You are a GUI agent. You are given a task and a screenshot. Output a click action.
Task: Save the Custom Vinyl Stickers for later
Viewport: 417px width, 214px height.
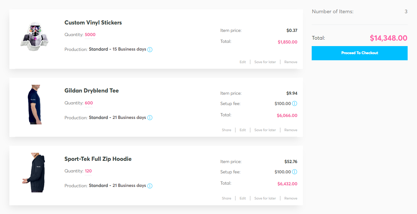point(265,62)
